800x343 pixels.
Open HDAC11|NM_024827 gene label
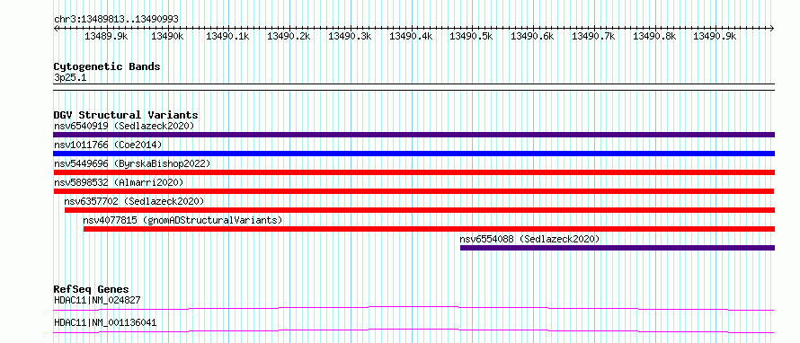(97, 300)
